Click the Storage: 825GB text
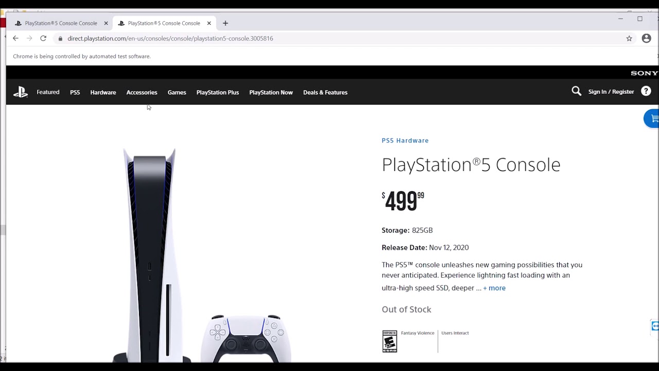Screen dimensions: 659x371 coord(407,230)
